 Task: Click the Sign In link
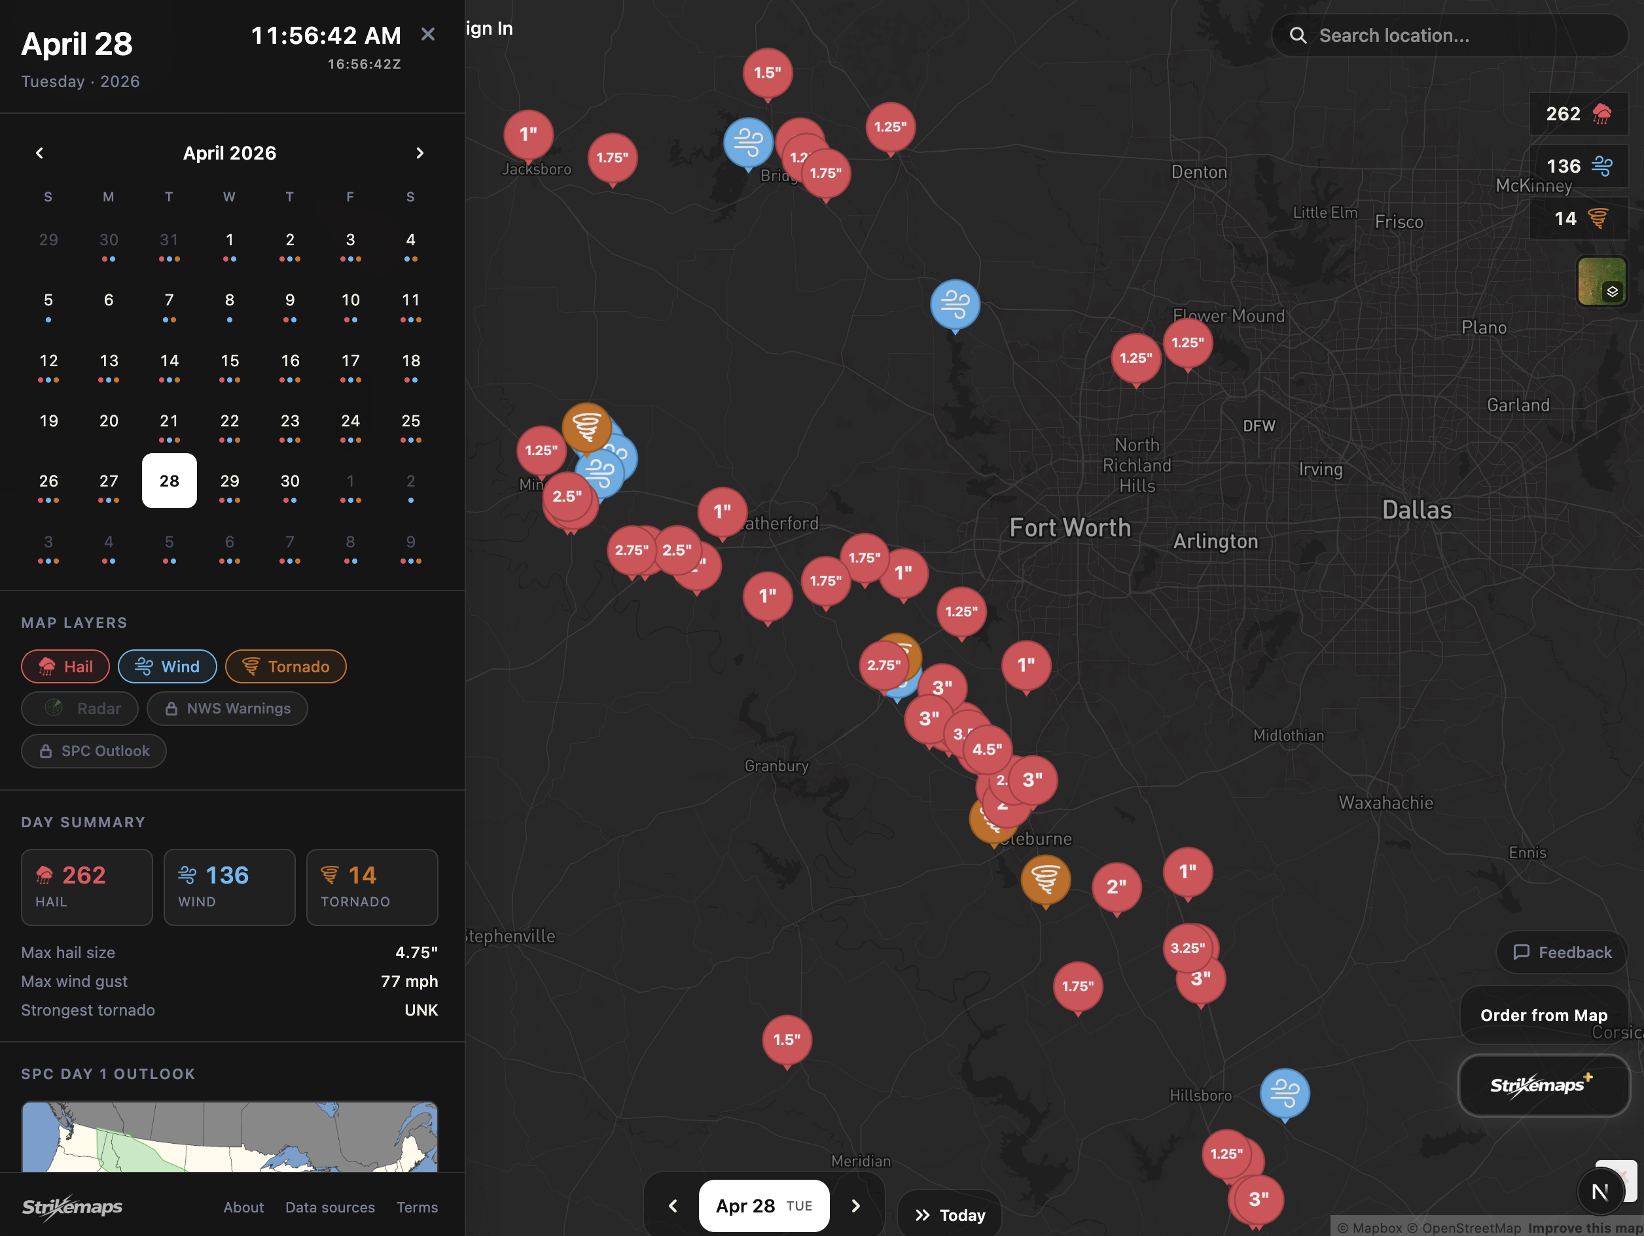point(490,28)
